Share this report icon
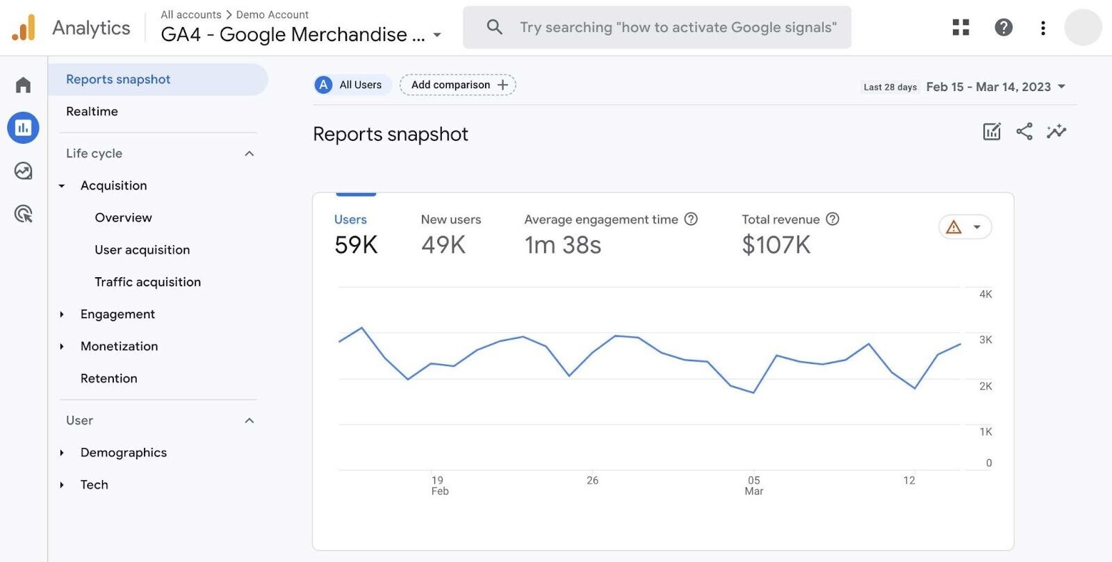 tap(1024, 131)
